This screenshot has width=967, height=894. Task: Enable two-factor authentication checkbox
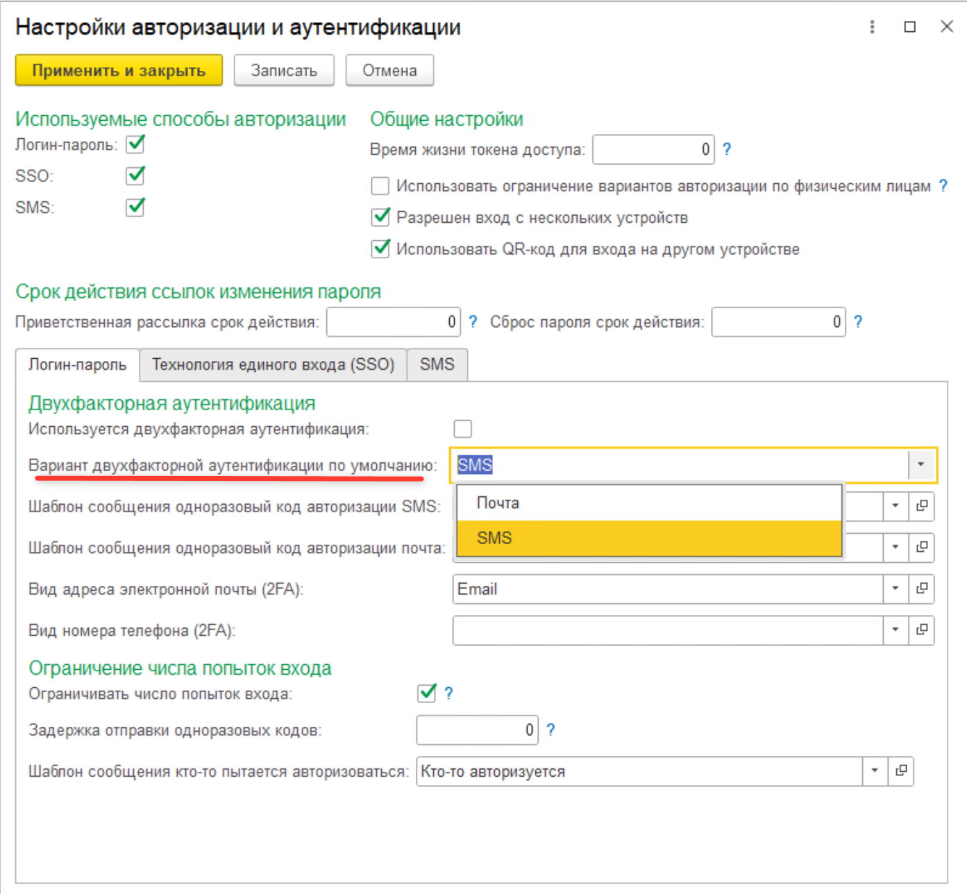(x=462, y=429)
